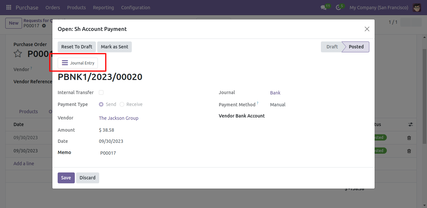The image size is (427, 208).
Task: Select the Posted status stage
Action: [356, 47]
